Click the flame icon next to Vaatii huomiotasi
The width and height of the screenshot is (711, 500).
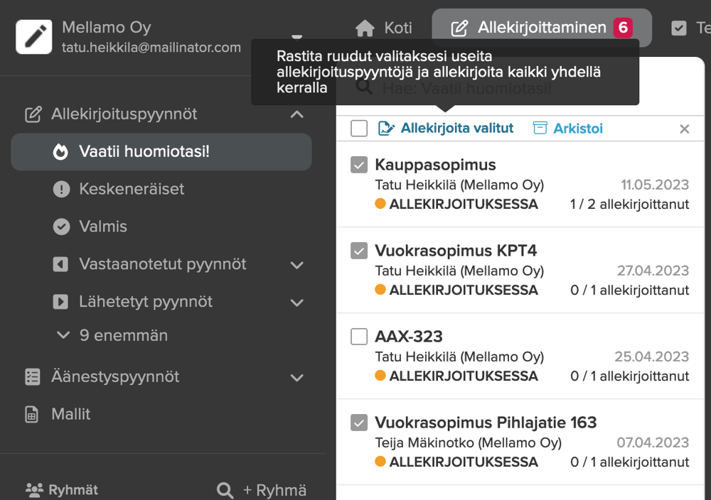[x=60, y=152]
